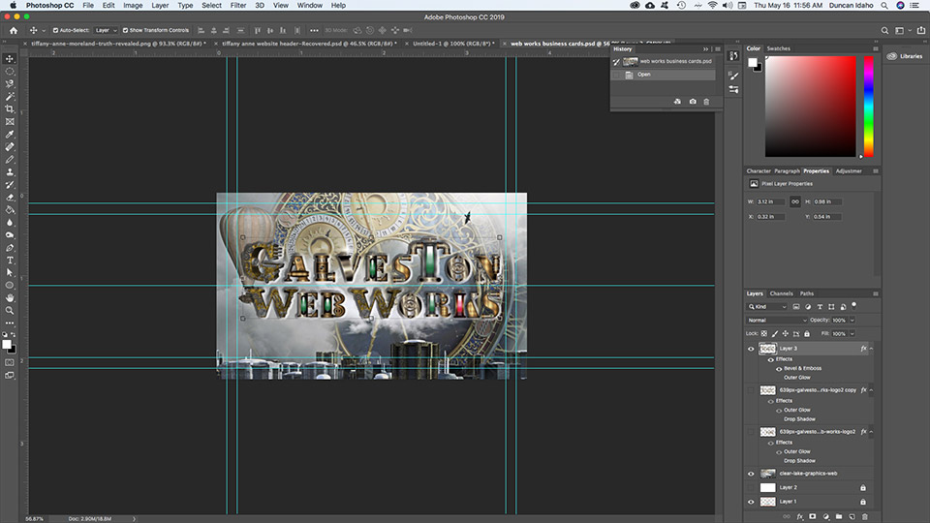
Task: Select the Open state in History
Action: 663,75
